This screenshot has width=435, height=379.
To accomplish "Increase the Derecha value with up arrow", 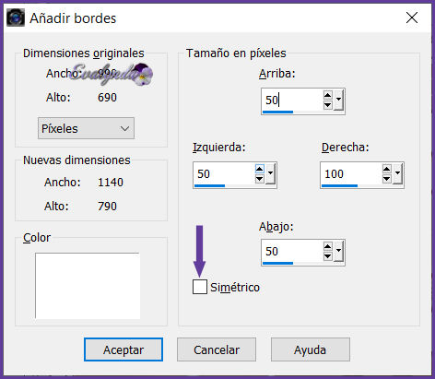I will [x=387, y=169].
